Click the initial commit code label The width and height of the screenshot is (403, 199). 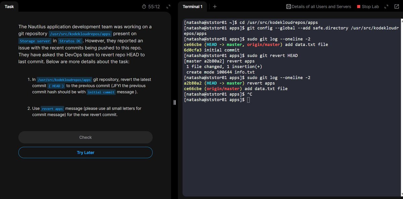tap(101, 92)
